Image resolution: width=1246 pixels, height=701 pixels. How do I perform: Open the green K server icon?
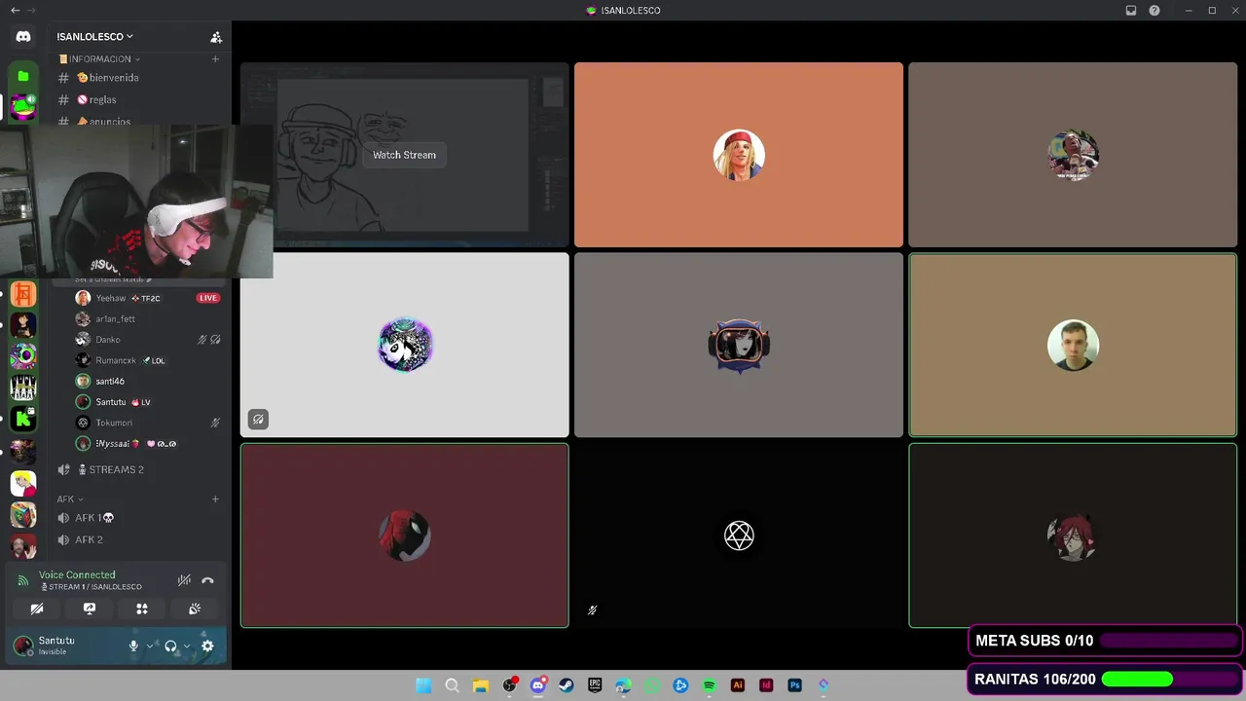(23, 420)
